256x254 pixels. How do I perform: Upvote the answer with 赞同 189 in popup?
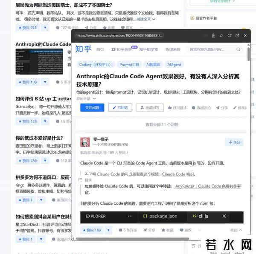(x=92, y=230)
